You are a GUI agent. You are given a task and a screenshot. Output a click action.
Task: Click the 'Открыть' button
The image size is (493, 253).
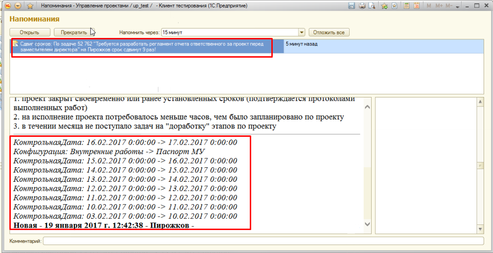coord(29,32)
